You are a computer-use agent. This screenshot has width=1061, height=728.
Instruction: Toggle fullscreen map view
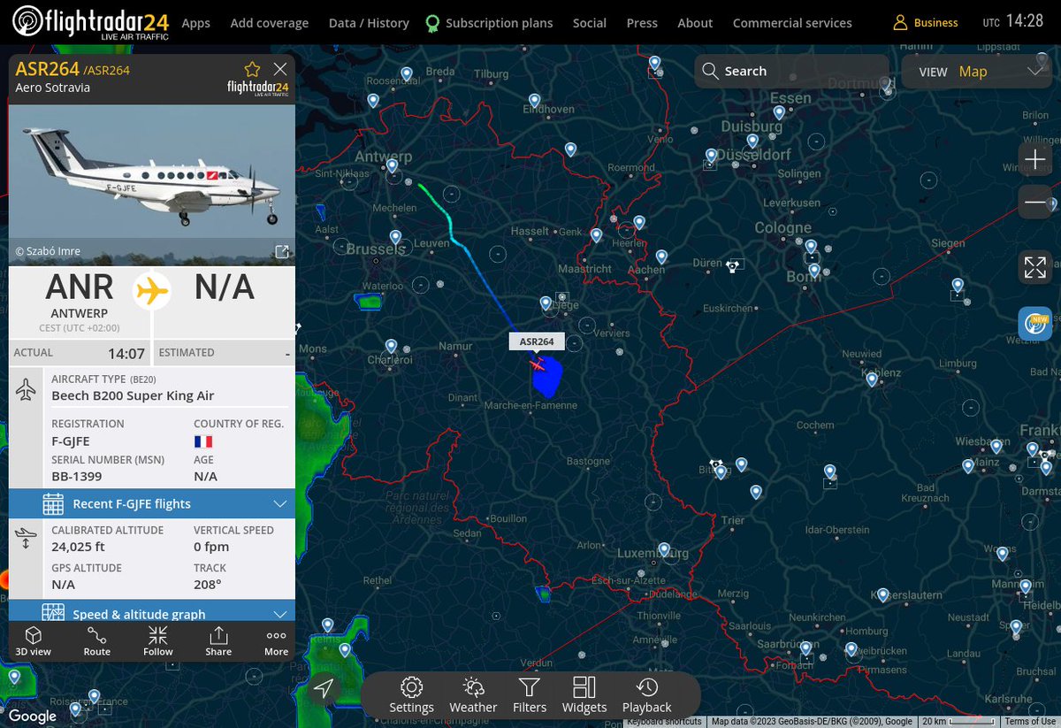(x=1034, y=267)
